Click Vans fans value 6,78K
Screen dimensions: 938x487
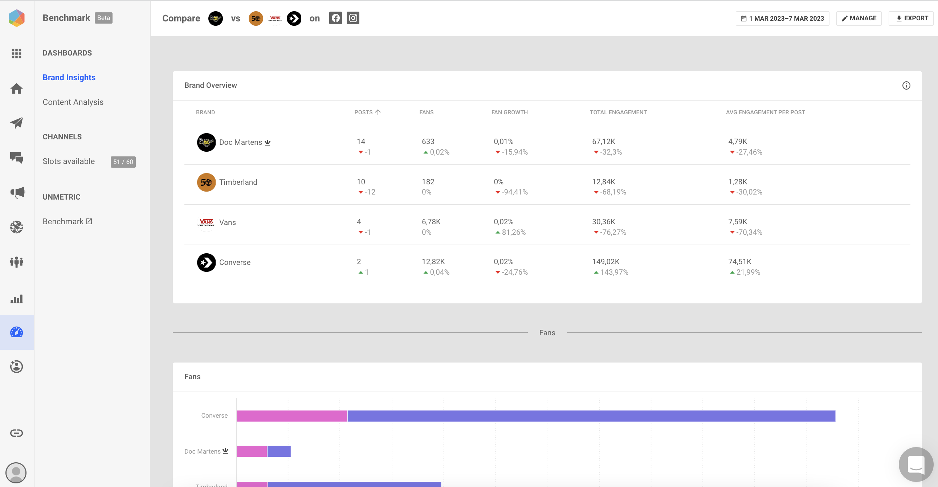point(431,222)
